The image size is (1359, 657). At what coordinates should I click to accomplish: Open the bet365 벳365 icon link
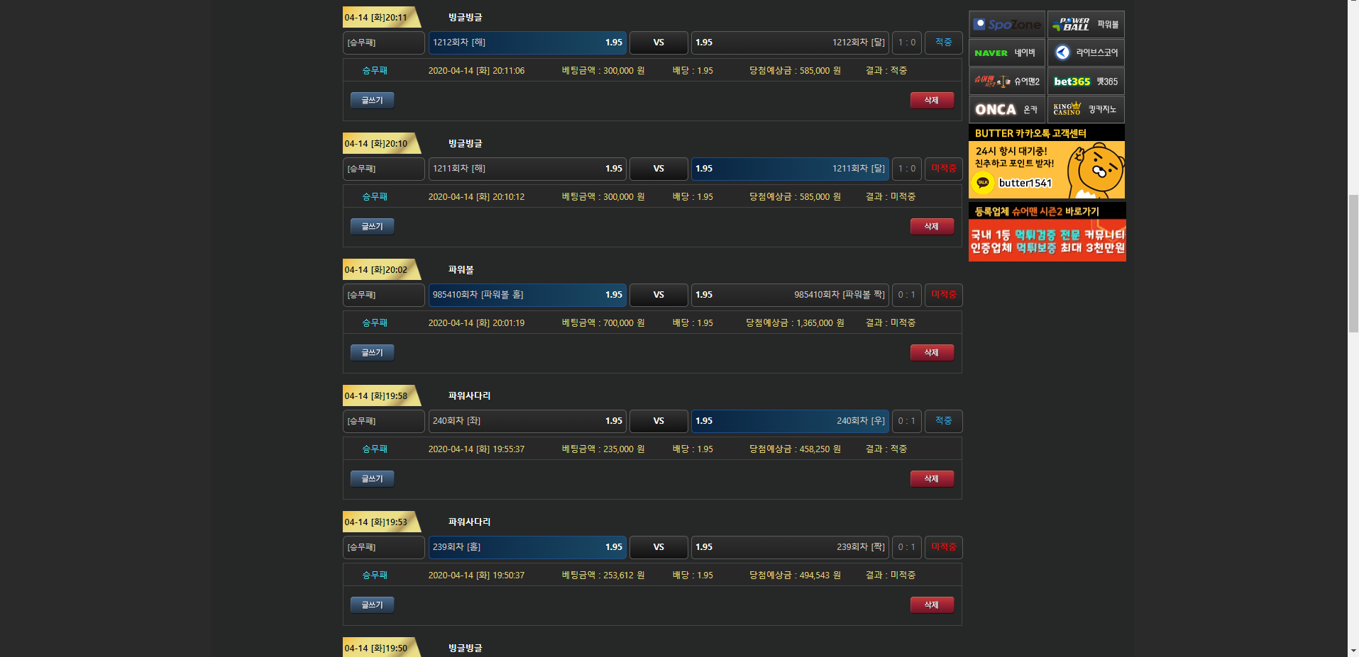click(x=1085, y=82)
